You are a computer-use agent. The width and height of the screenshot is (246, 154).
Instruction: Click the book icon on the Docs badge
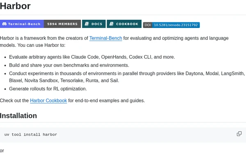87,24
